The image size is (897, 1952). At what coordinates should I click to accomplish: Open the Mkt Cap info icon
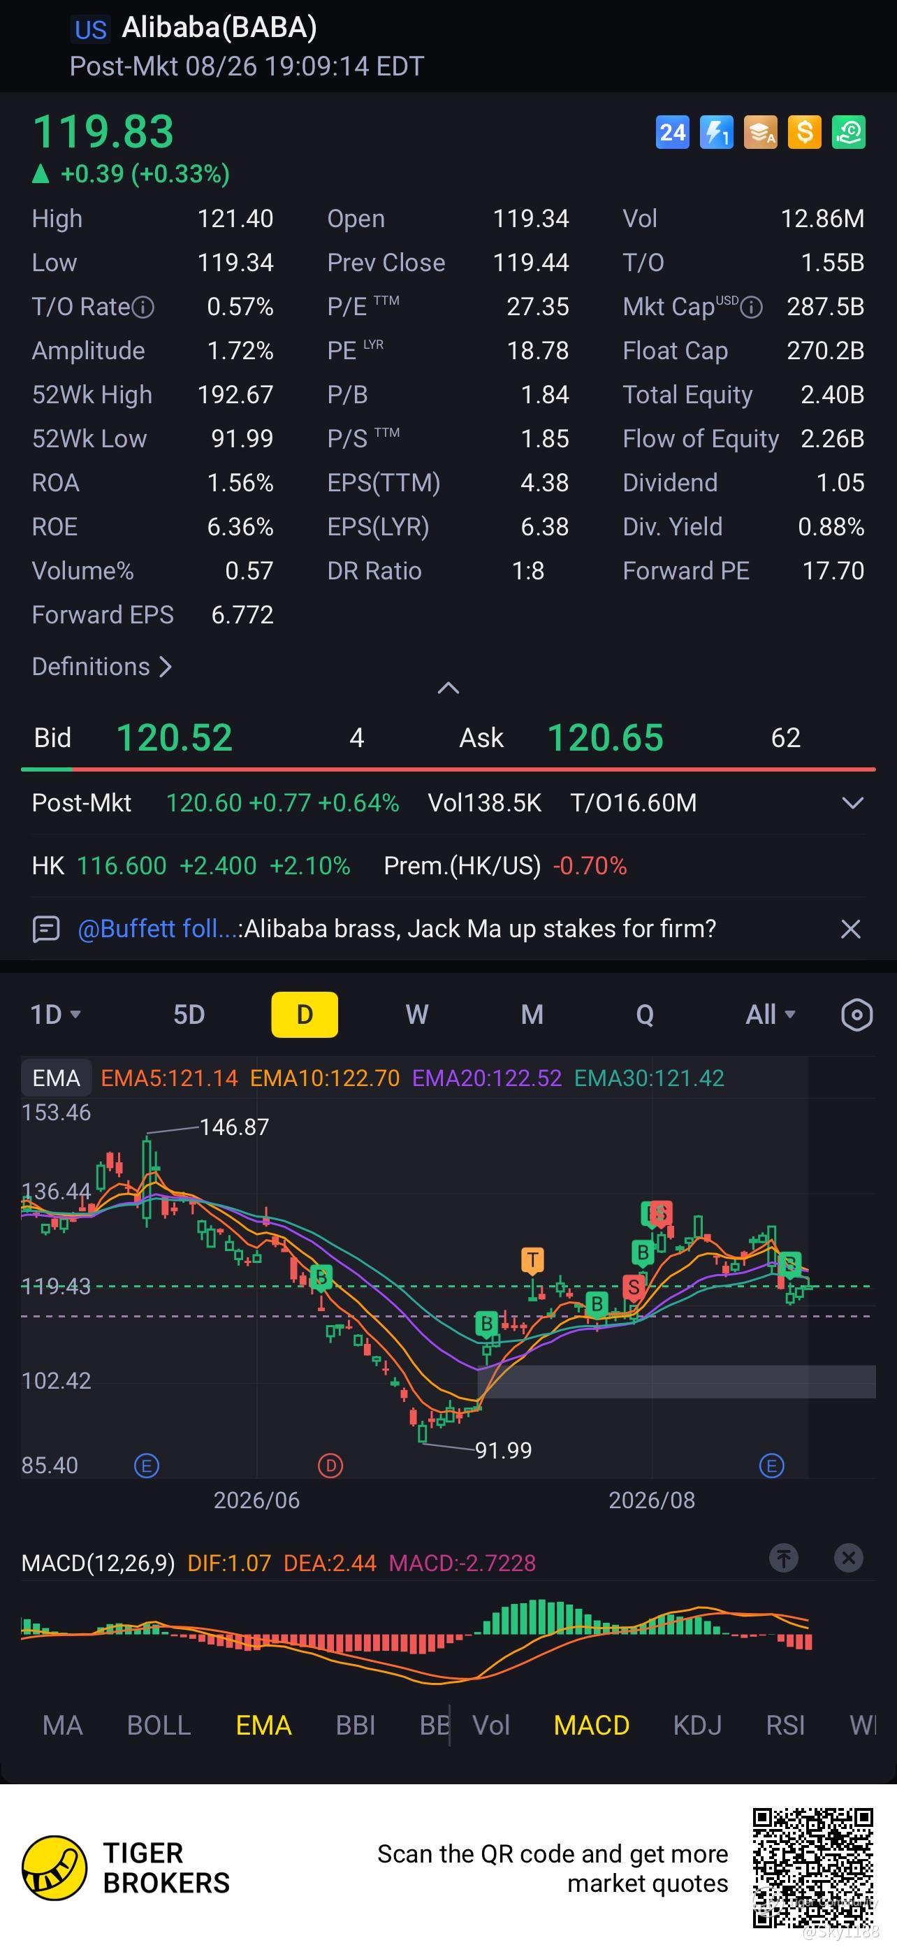[x=751, y=307]
